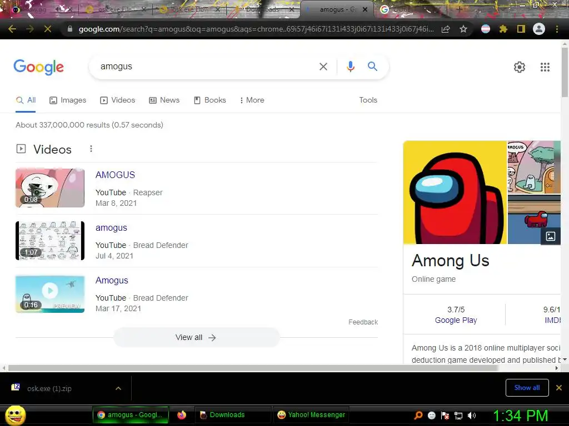The image size is (569, 426).
Task: Click the network tray icon
Action: click(x=458, y=415)
